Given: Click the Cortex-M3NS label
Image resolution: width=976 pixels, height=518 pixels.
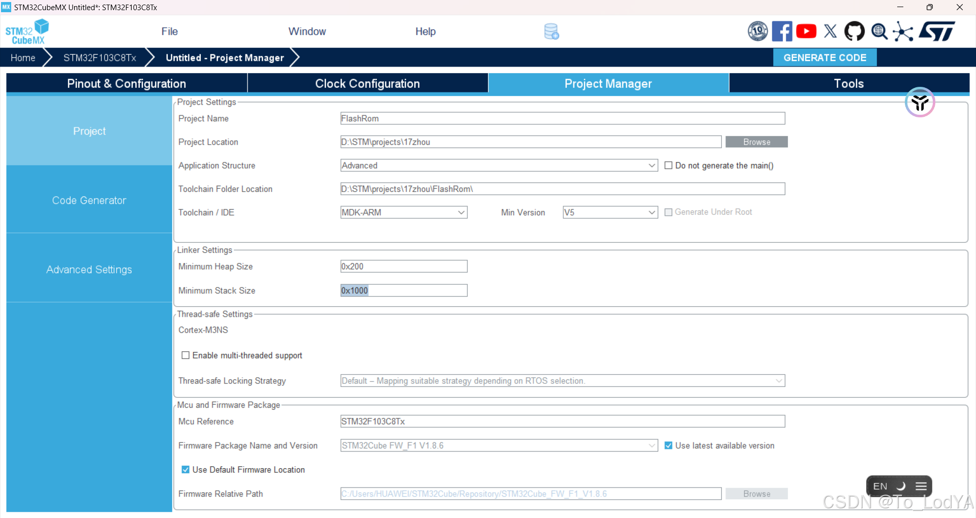Looking at the screenshot, I should 203,330.
